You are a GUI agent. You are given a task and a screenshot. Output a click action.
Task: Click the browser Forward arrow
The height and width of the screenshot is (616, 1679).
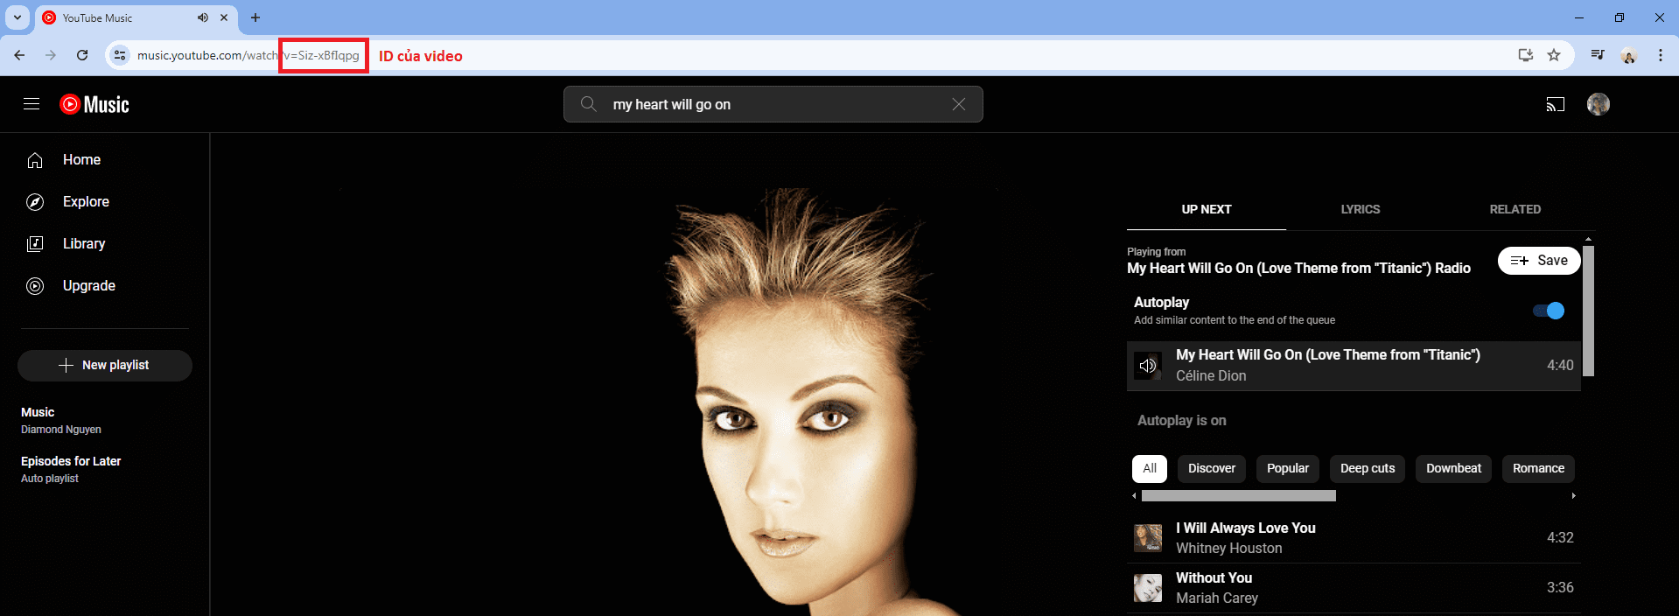[x=51, y=55]
